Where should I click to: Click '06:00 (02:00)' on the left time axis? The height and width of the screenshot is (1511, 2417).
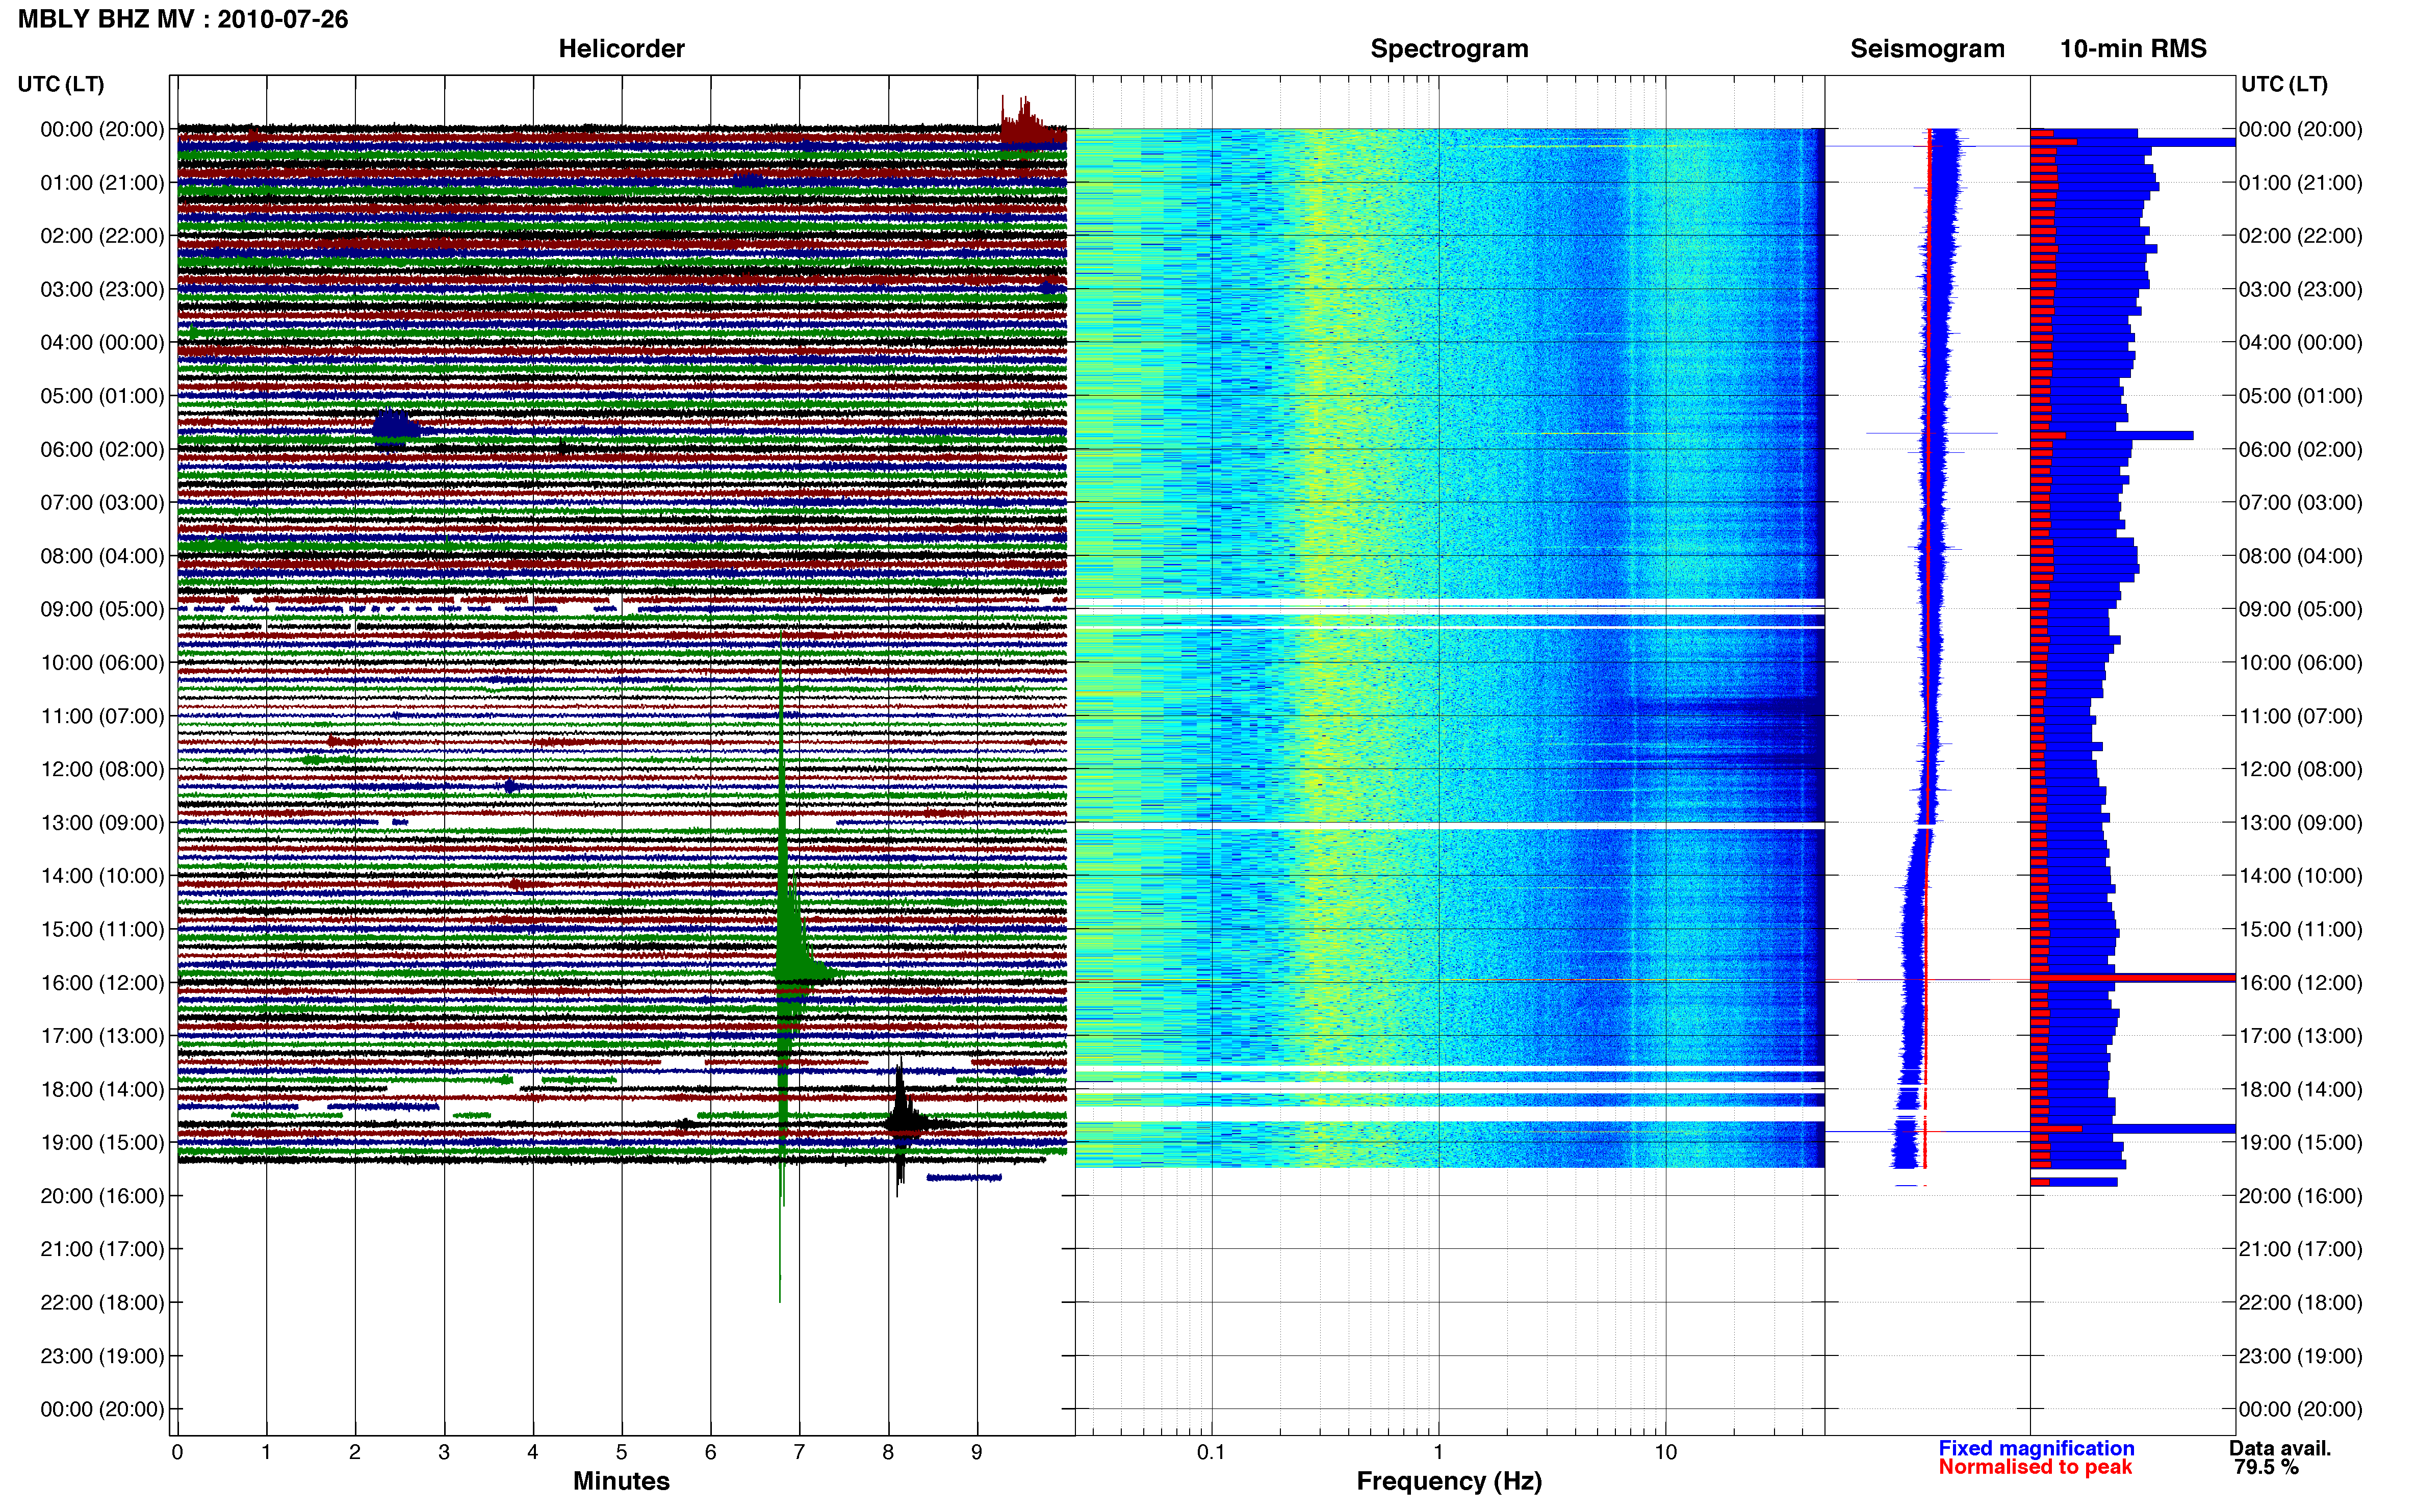click(x=102, y=450)
